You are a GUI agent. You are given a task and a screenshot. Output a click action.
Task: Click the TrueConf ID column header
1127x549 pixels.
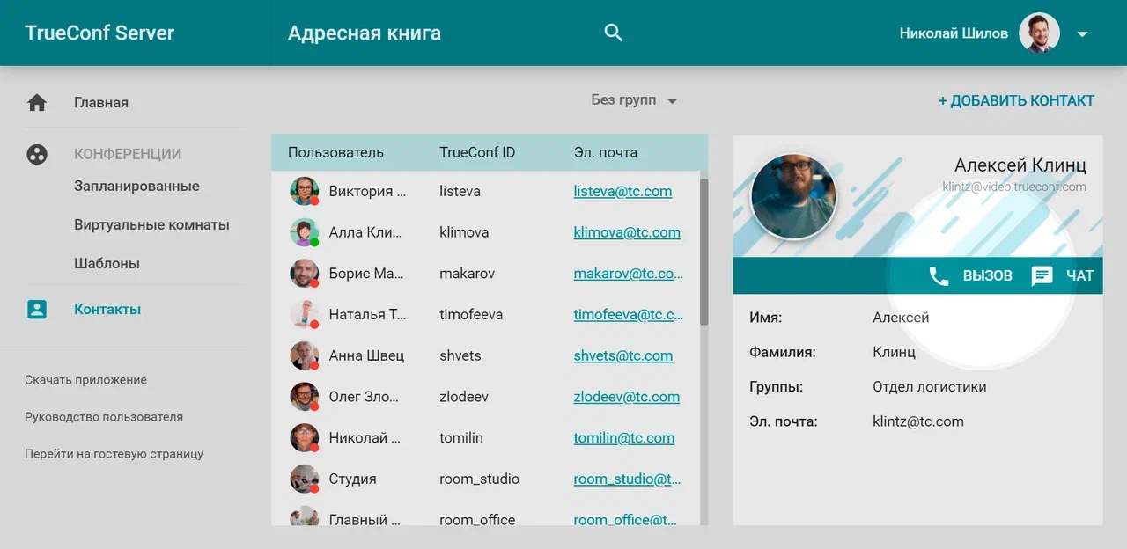(477, 152)
